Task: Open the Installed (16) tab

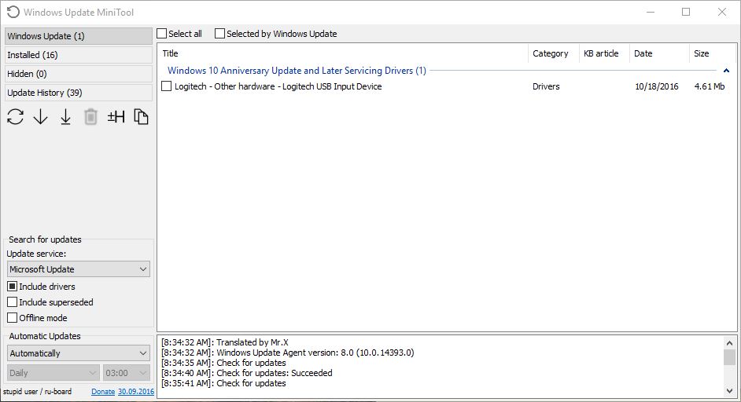Action: pos(79,55)
